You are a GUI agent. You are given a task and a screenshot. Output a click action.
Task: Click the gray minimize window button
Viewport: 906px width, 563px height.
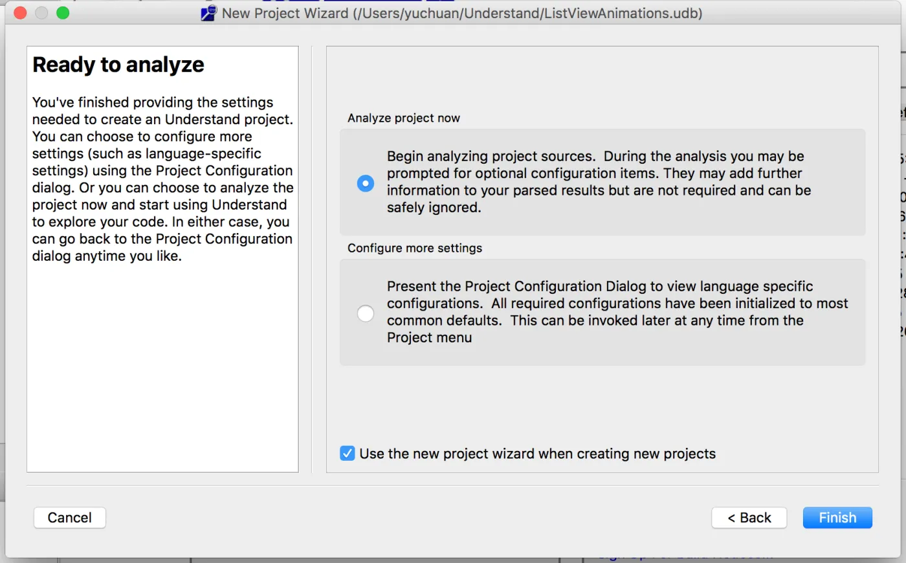[x=41, y=13]
